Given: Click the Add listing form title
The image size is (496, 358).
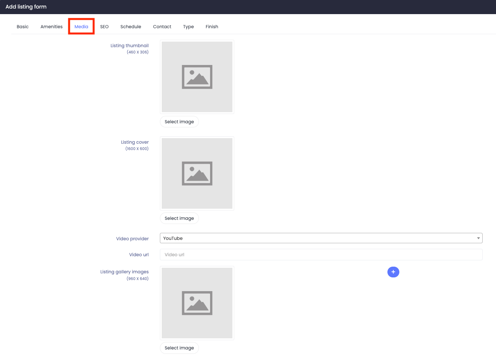Looking at the screenshot, I should click(x=26, y=7).
